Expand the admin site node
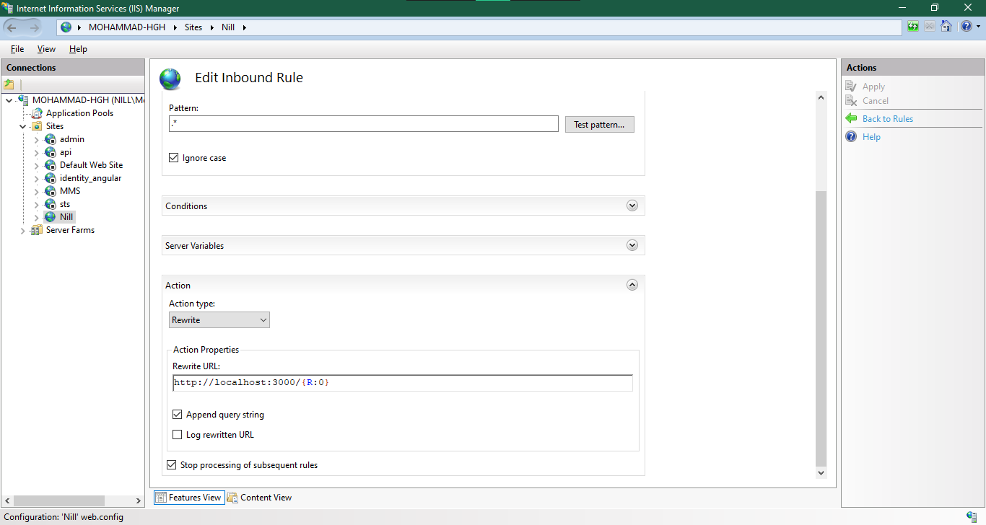 36,139
